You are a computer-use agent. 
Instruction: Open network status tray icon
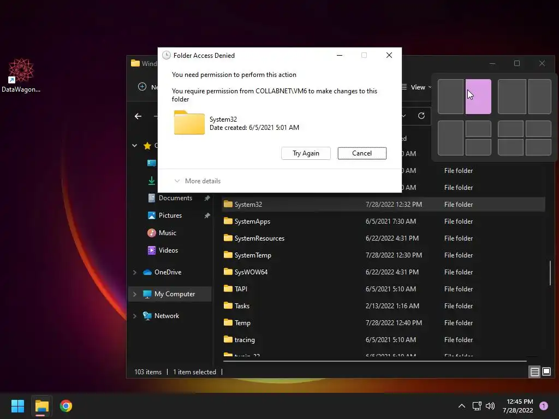click(477, 406)
